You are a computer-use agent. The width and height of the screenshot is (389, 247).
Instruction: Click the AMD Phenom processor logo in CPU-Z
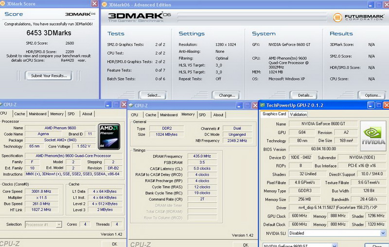[x=109, y=137]
